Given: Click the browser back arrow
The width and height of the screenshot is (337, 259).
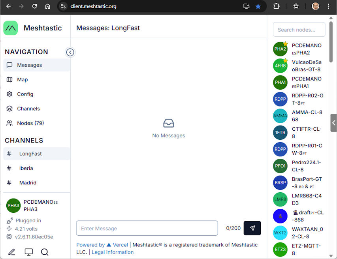Looking at the screenshot, I should 8,6.
